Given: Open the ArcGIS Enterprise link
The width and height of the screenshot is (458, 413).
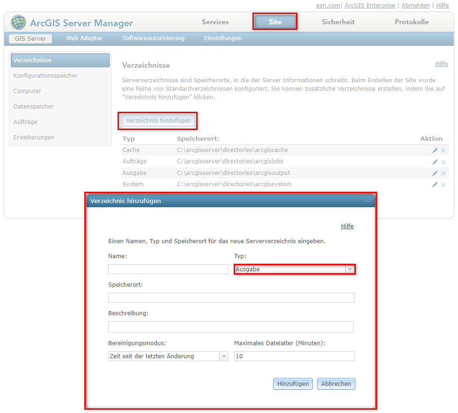Looking at the screenshot, I should click(x=370, y=5).
